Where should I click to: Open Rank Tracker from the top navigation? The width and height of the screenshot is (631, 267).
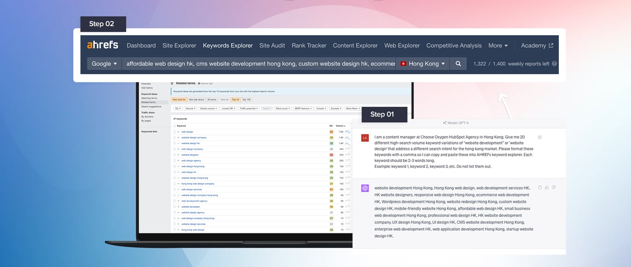(309, 45)
